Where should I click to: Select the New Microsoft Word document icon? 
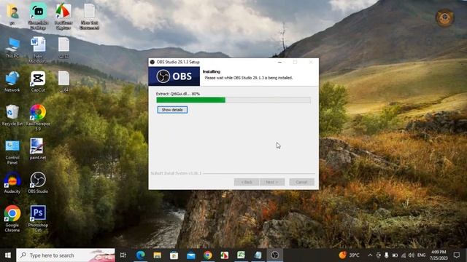tap(38, 49)
